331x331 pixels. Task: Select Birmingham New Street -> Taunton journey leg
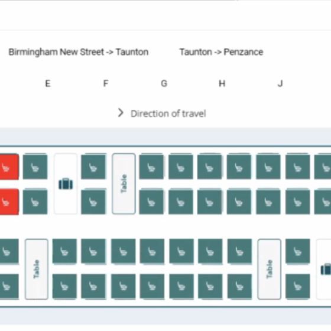click(x=79, y=52)
